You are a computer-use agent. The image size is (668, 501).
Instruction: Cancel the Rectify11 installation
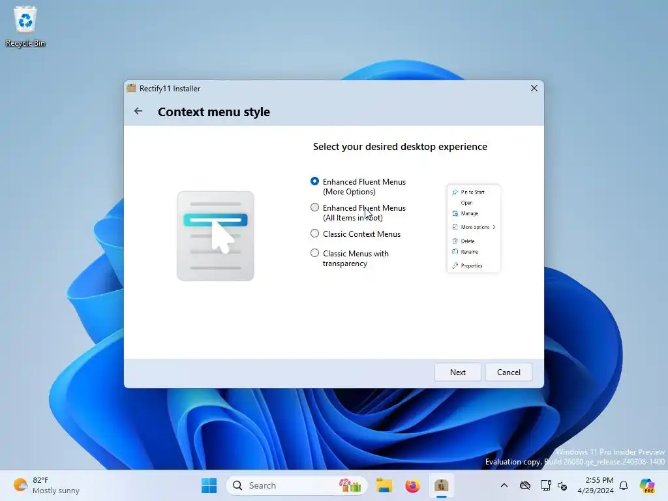pos(509,372)
